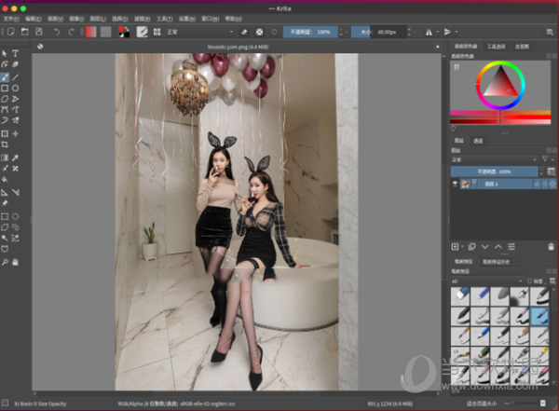Select the Transform tool
This screenshot has width=559, height=411.
click(x=5, y=134)
